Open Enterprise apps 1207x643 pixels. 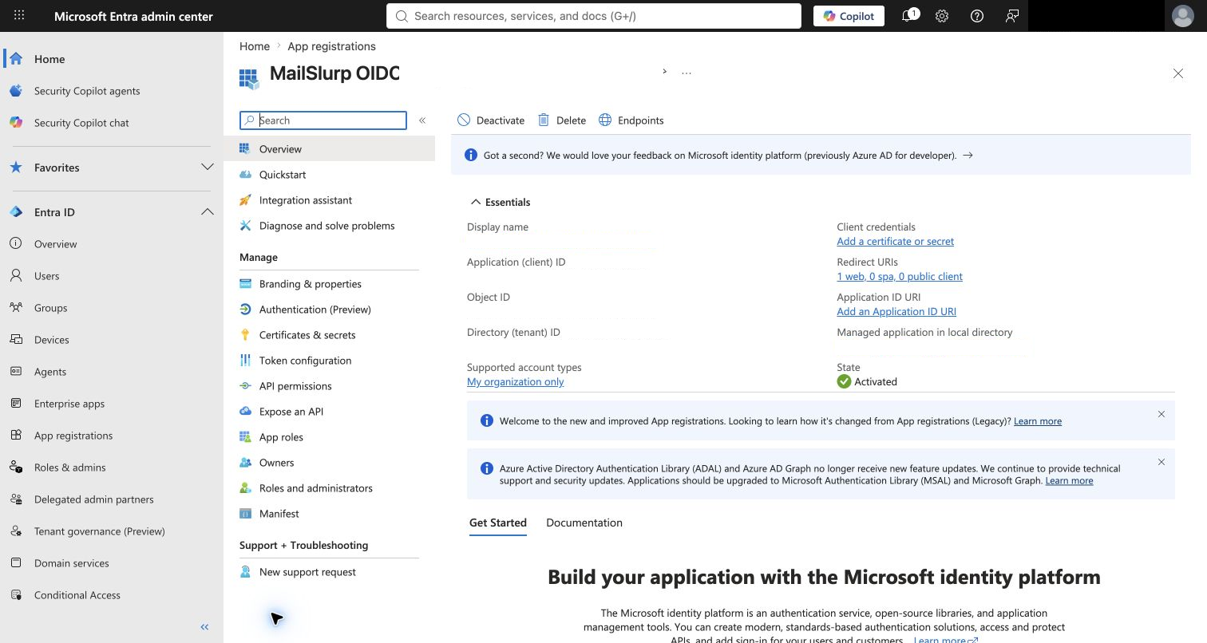tap(69, 404)
